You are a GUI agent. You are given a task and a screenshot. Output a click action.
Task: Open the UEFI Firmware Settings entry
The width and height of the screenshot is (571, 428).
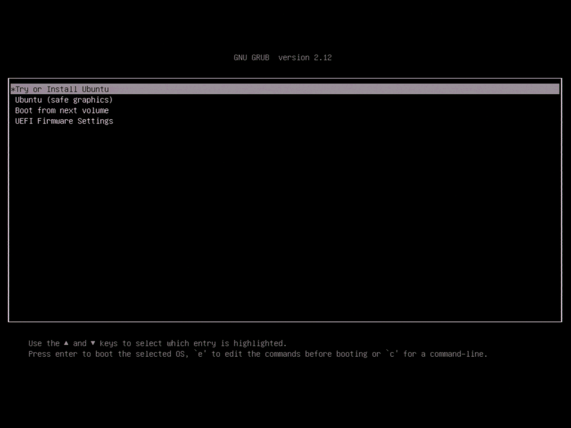(64, 121)
